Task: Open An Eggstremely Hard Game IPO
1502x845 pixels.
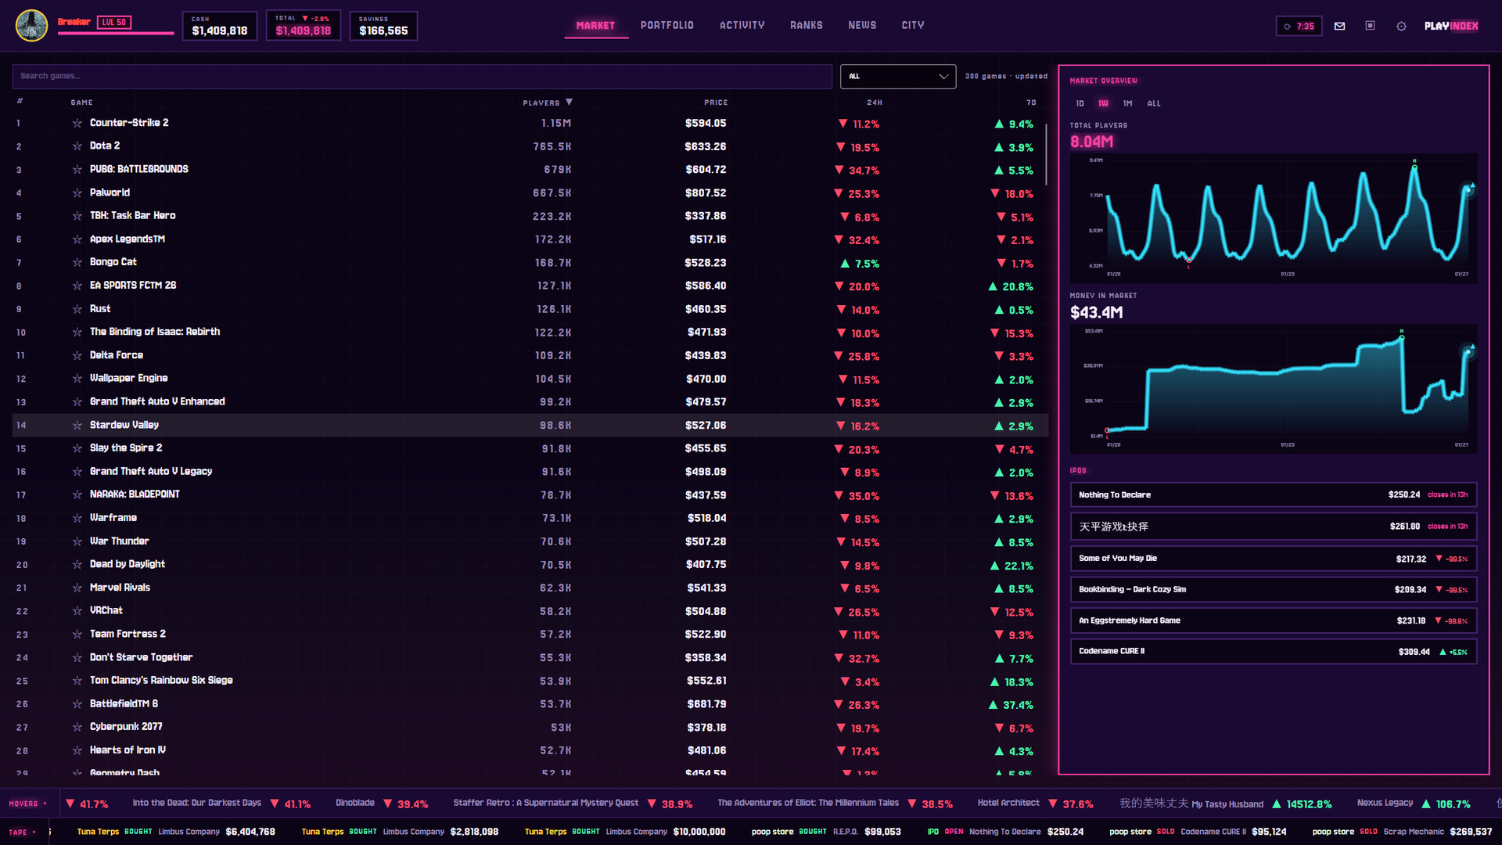Action: 1274,620
